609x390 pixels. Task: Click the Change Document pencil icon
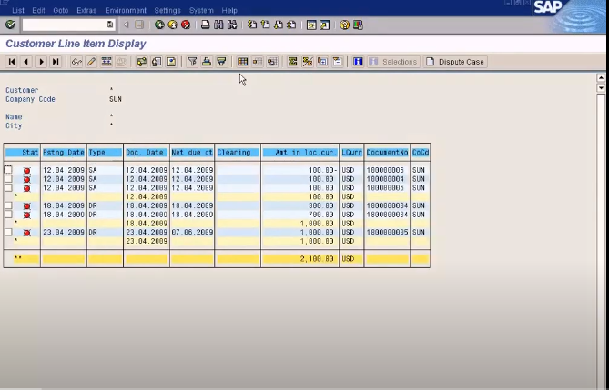click(x=91, y=62)
